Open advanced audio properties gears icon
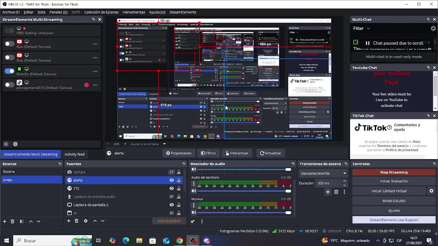This screenshot has width=438, height=246. click(x=193, y=221)
